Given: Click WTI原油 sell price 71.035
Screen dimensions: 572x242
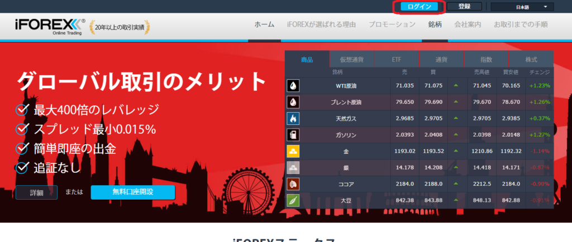Looking at the screenshot, I should (x=404, y=85).
